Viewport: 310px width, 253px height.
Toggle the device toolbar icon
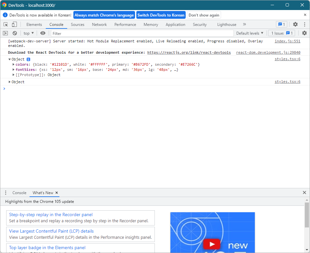[14, 25]
